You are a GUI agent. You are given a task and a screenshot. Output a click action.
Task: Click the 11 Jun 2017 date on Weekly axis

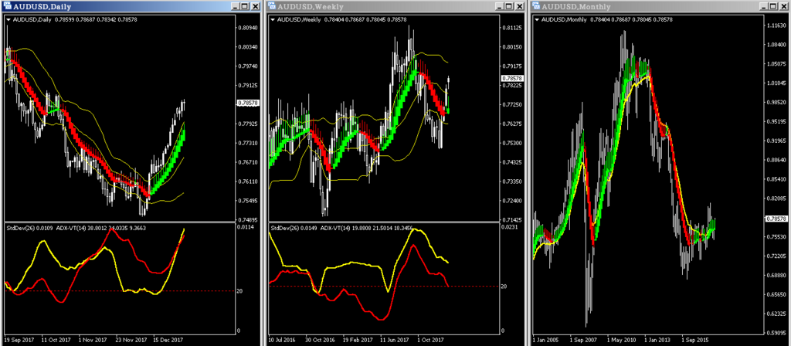pos(394,340)
